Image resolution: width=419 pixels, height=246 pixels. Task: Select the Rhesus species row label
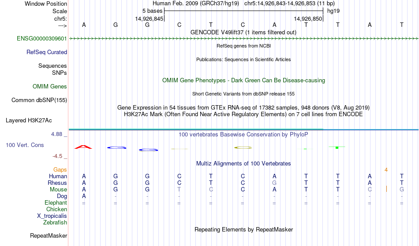pos(57,183)
